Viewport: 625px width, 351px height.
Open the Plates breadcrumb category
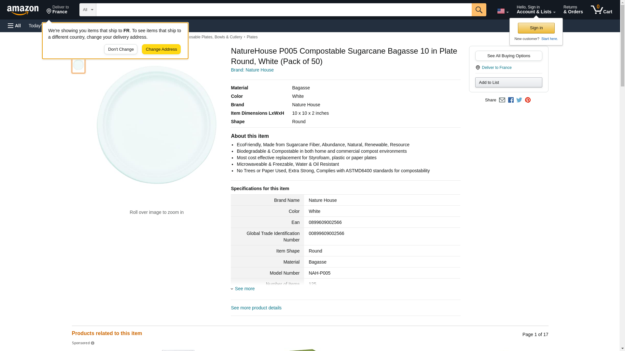point(252,37)
